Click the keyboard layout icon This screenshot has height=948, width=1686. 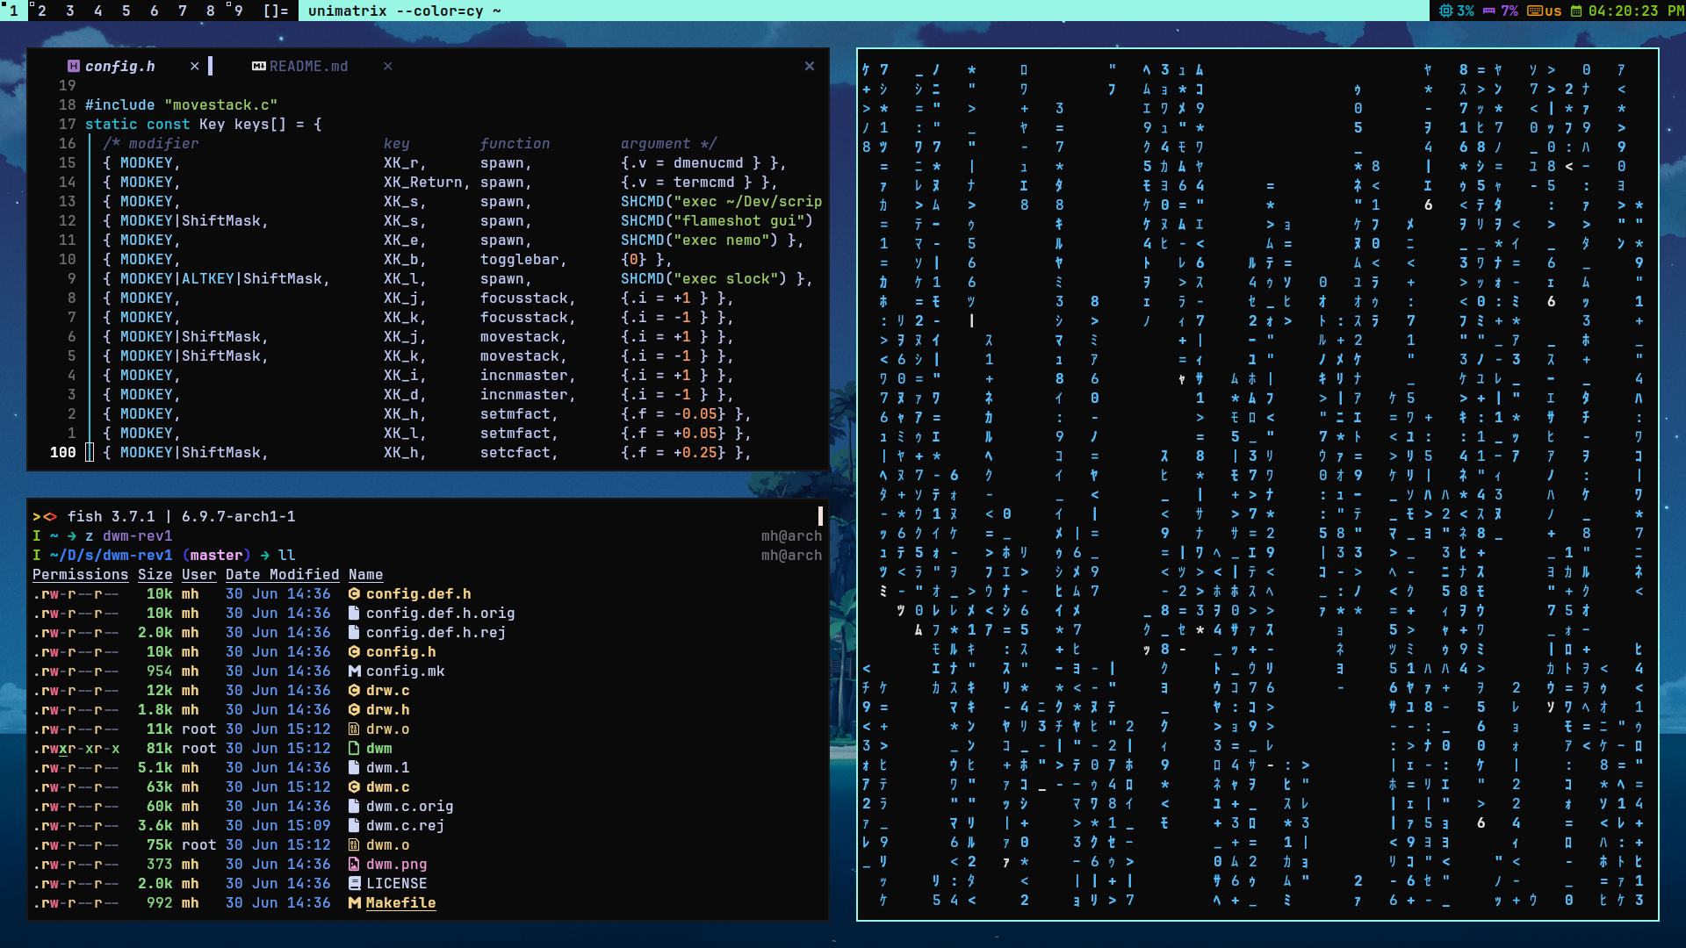coord(1534,11)
